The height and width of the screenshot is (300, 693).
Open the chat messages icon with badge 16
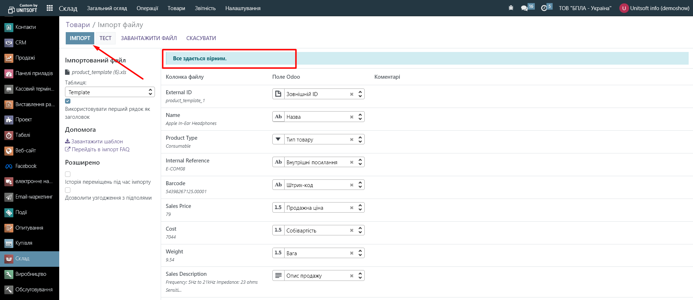click(524, 8)
